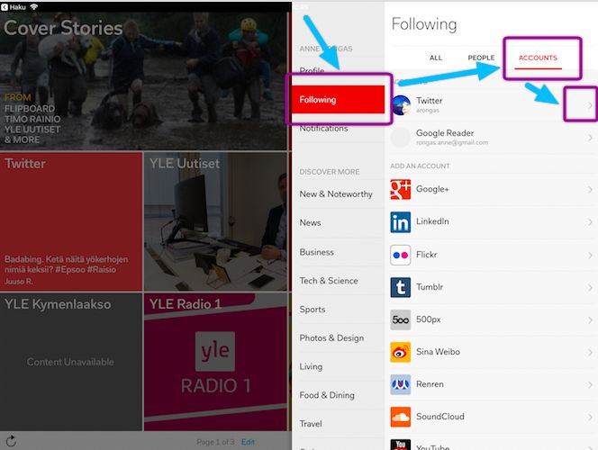Screen dimensions: 598x450
Task: Open Photos & Design category
Action: coord(331,338)
